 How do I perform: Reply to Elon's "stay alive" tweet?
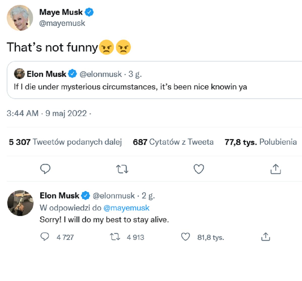pyautogui.click(x=45, y=237)
